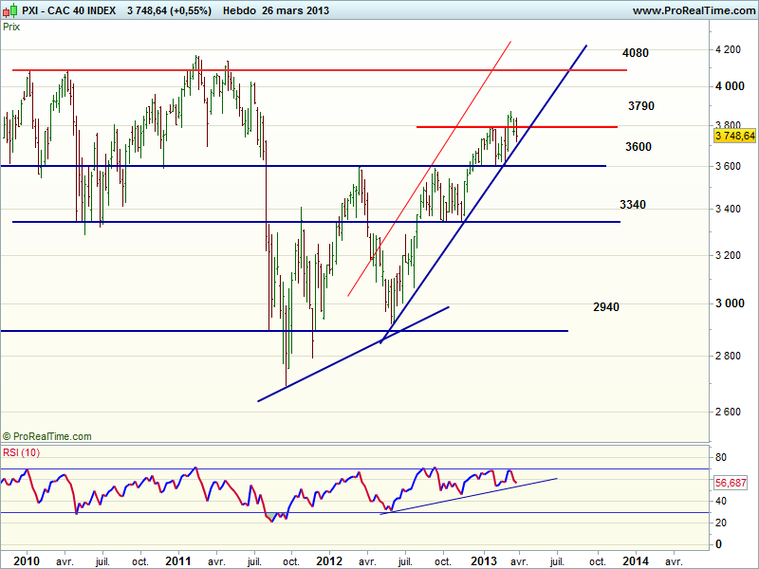Screen dimensions: 759x569
Task: Click the 2013 marker on time axis
Action: pyautogui.click(x=486, y=560)
